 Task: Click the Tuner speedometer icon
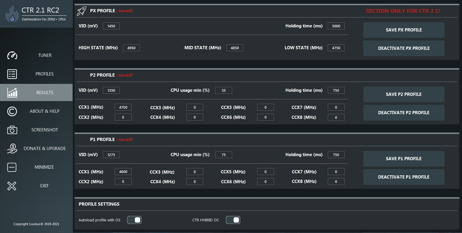(12, 55)
